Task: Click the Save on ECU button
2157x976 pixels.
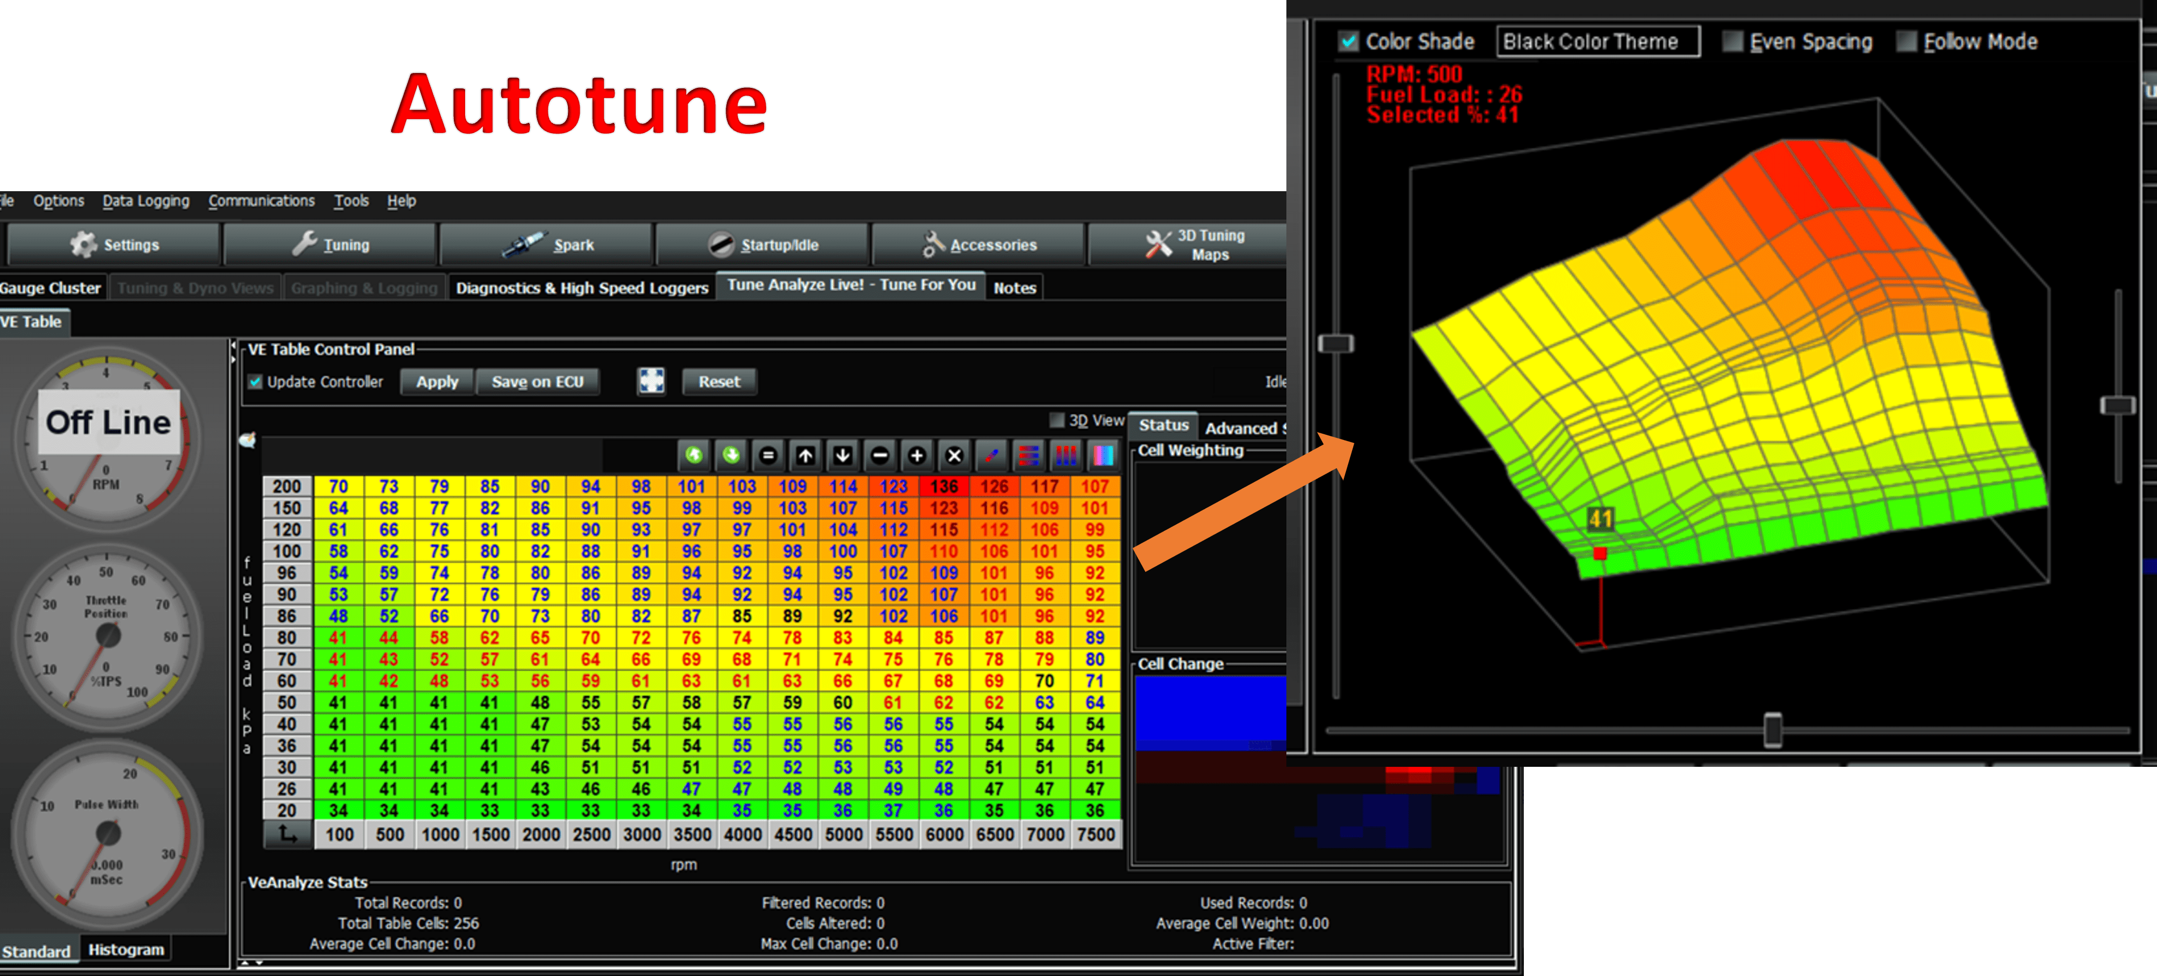Action: point(538,382)
